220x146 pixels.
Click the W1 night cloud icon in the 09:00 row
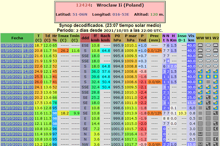pos(208,97)
